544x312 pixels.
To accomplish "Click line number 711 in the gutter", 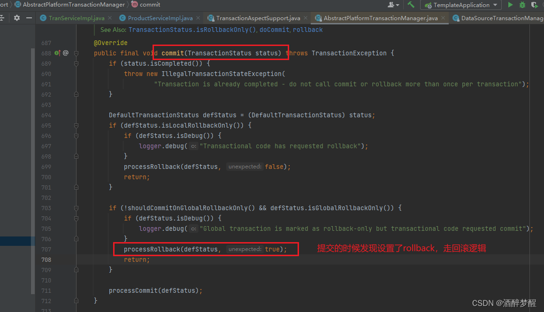I will click(x=46, y=290).
